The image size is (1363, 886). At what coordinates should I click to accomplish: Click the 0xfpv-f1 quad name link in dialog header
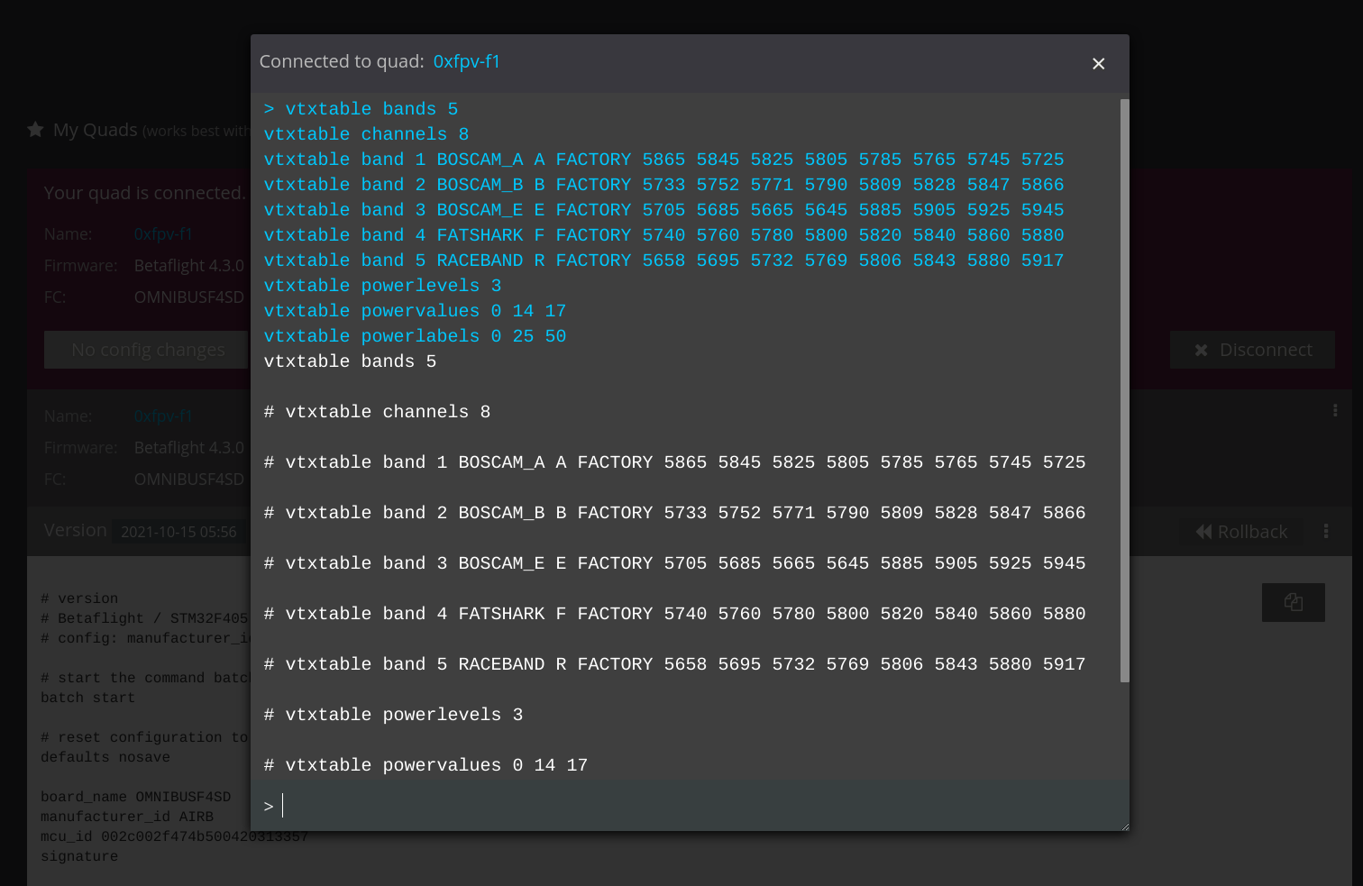[x=466, y=61]
